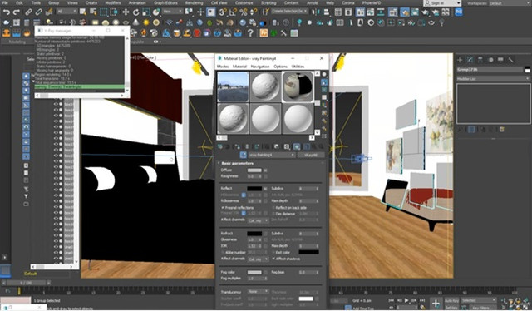This screenshot has width=532, height=311.
Task: Choose the rectangular selection region tool
Action: [103, 12]
